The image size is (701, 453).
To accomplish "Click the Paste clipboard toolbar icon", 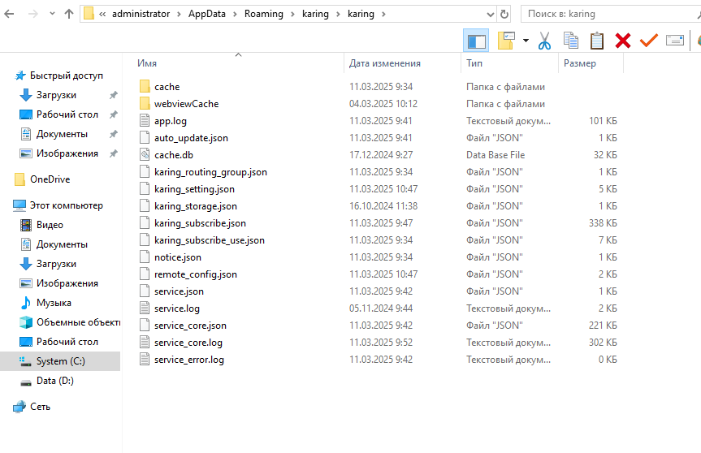I will tap(597, 41).
